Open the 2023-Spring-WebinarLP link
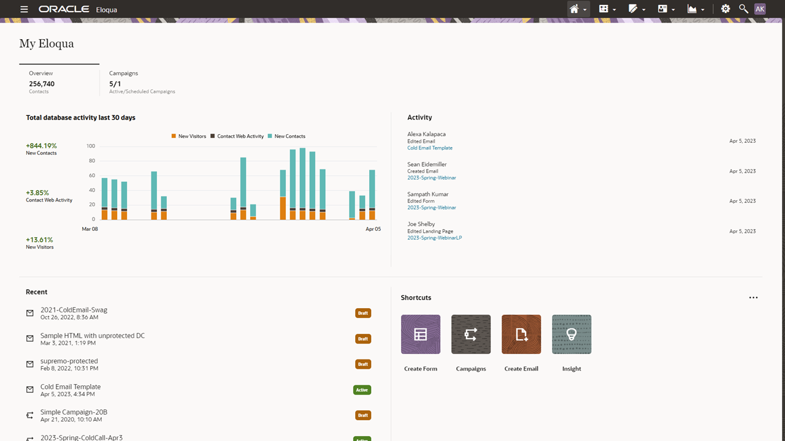The width and height of the screenshot is (785, 441). coord(435,238)
